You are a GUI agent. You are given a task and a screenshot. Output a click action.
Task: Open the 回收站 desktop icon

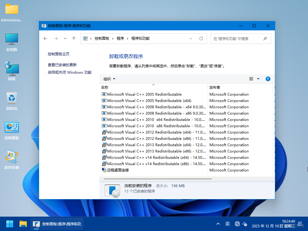12,99
